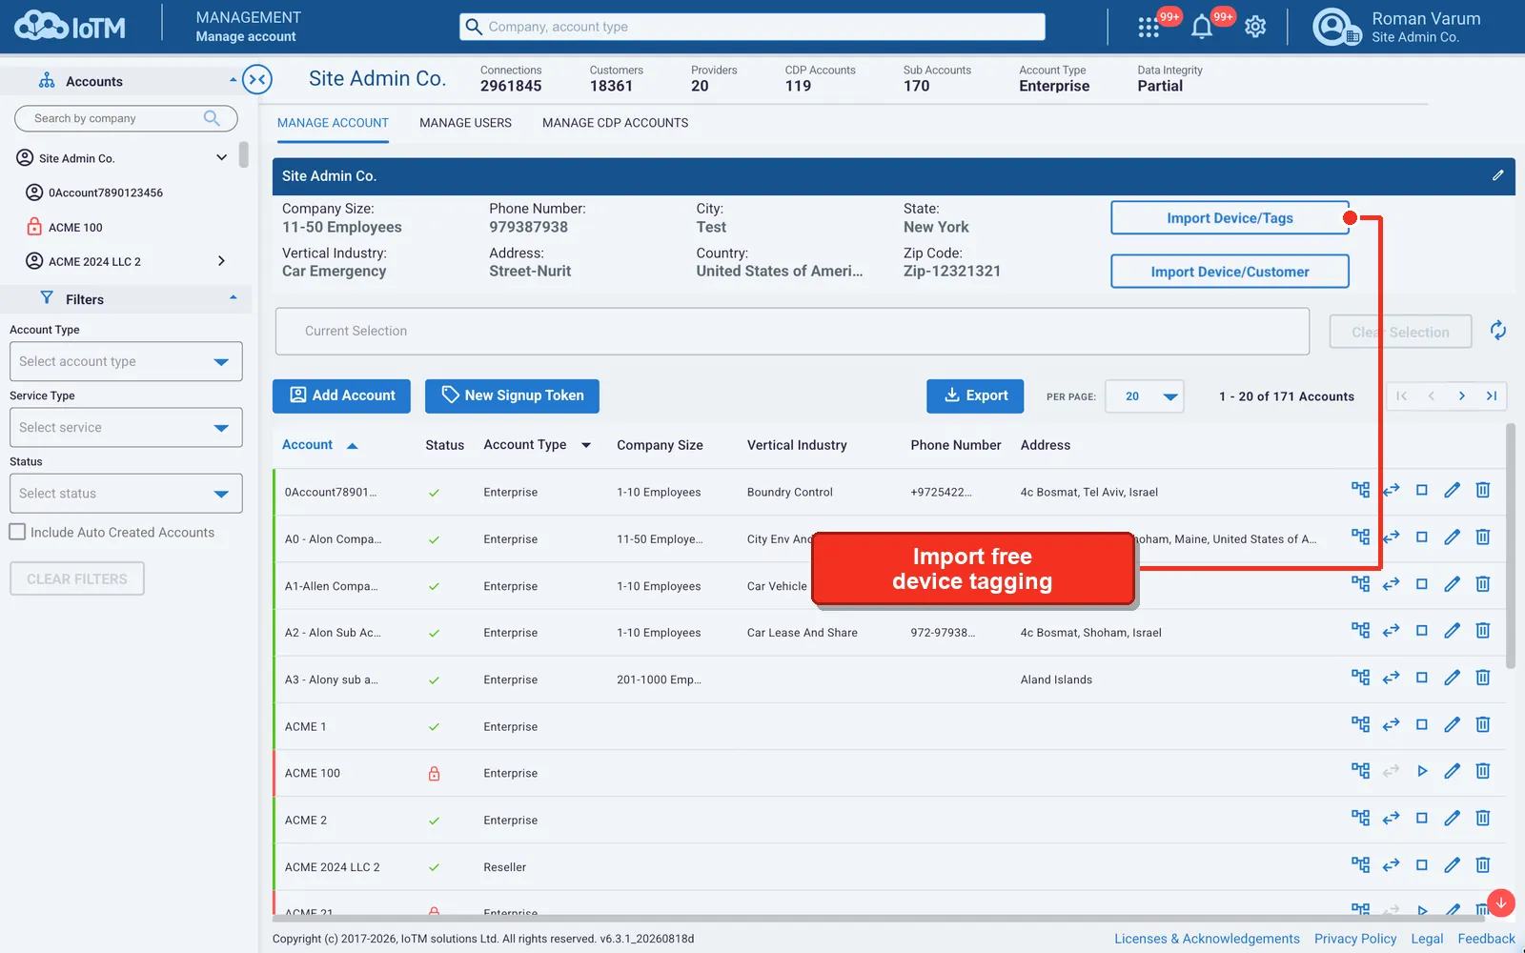The width and height of the screenshot is (1525, 953).
Task: Enable Include Auto Created Accounts checkbox
Action: 17,532
